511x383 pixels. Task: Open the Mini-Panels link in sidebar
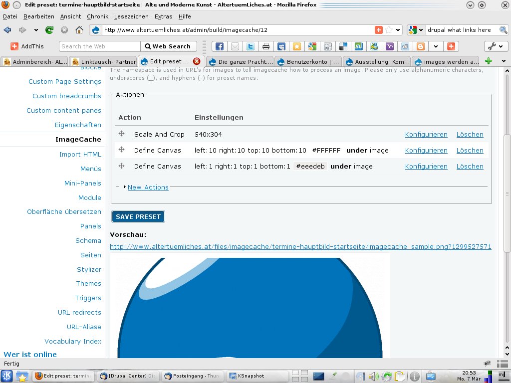click(x=82, y=183)
